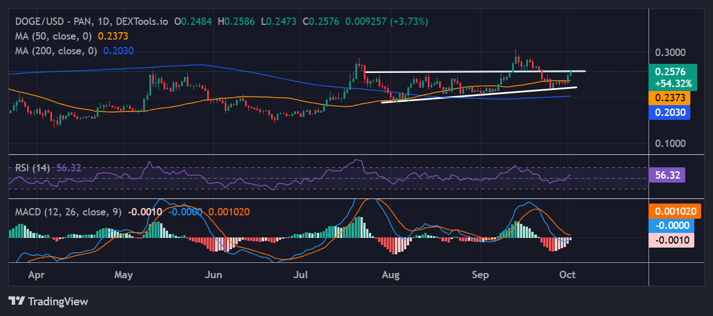
Task: Select the Oct label on time axis
Action: point(568,274)
